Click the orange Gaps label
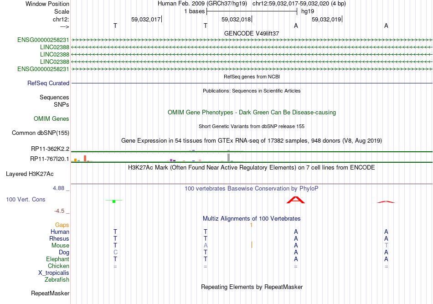Screen dimensions: 433x304 [x=62, y=225]
